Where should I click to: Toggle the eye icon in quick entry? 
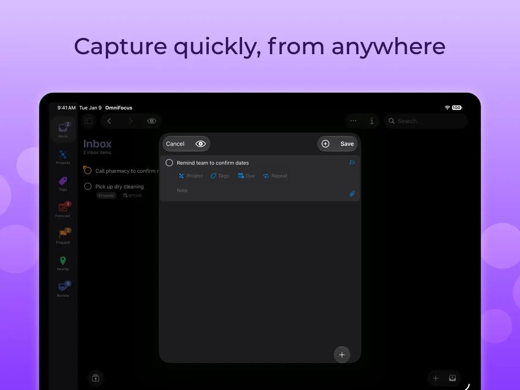click(x=200, y=144)
